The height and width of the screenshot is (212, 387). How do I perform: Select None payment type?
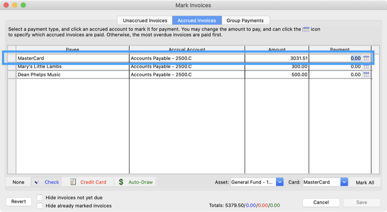coord(18,182)
